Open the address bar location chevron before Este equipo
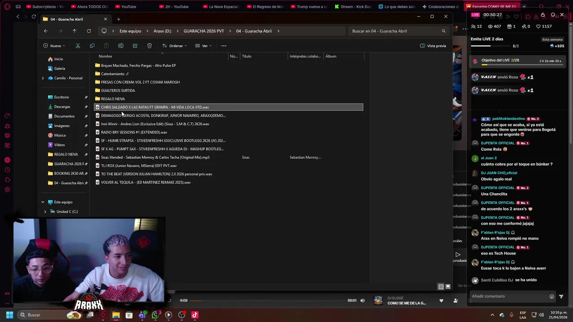 click(x=114, y=31)
